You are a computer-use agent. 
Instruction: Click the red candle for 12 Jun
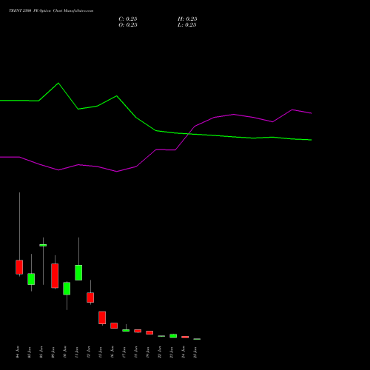pos(90,297)
